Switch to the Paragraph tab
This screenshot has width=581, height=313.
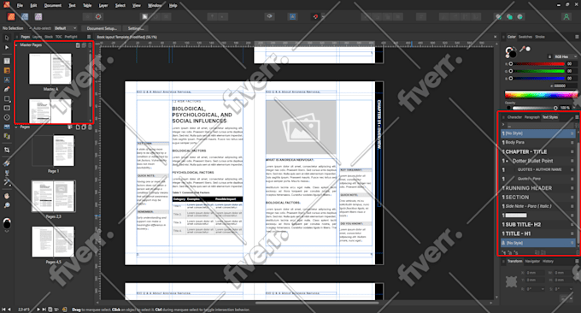[x=532, y=117]
